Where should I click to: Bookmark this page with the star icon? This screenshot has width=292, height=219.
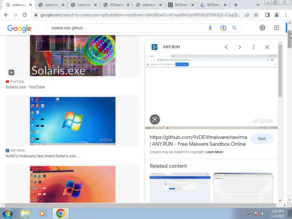[256, 15]
